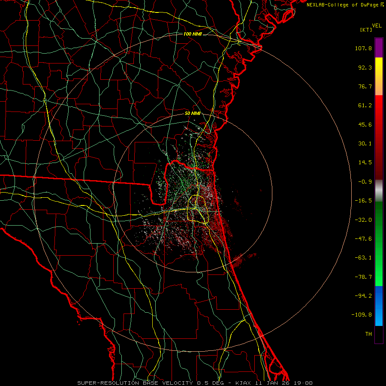
Task: Click the -0.9 legend value
Action: (365, 182)
